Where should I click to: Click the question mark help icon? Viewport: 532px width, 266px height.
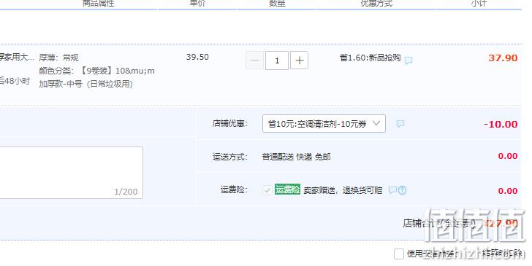(x=402, y=190)
